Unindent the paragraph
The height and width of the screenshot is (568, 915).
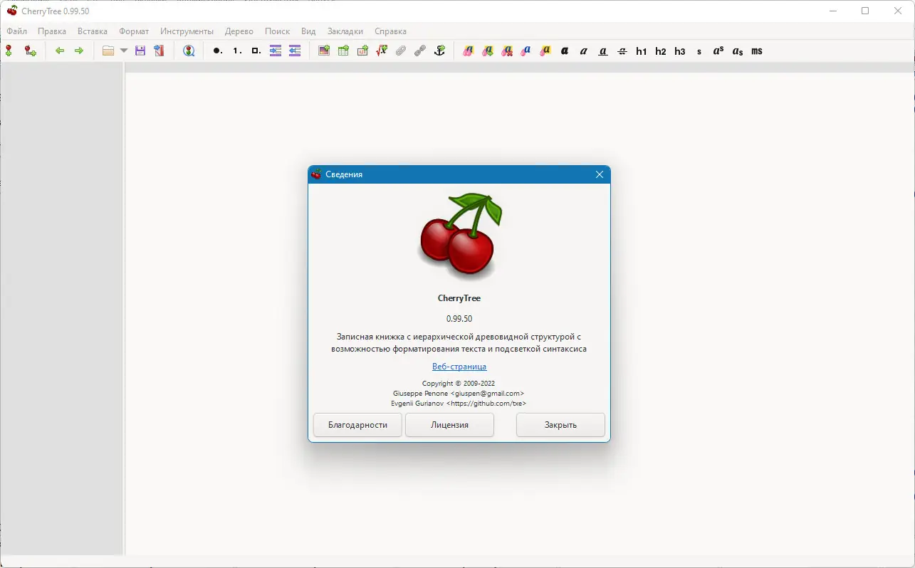click(x=295, y=51)
